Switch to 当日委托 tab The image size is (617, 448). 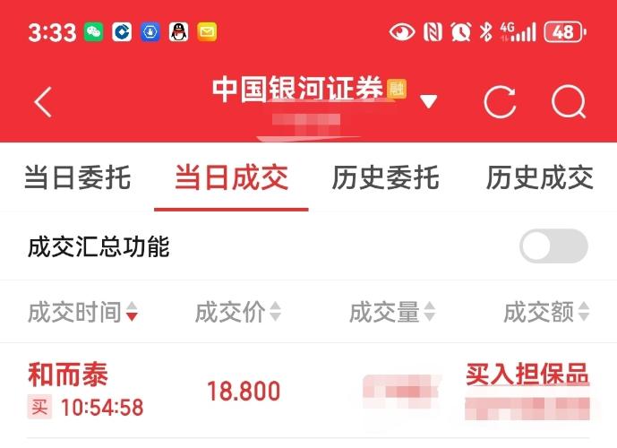(78, 178)
